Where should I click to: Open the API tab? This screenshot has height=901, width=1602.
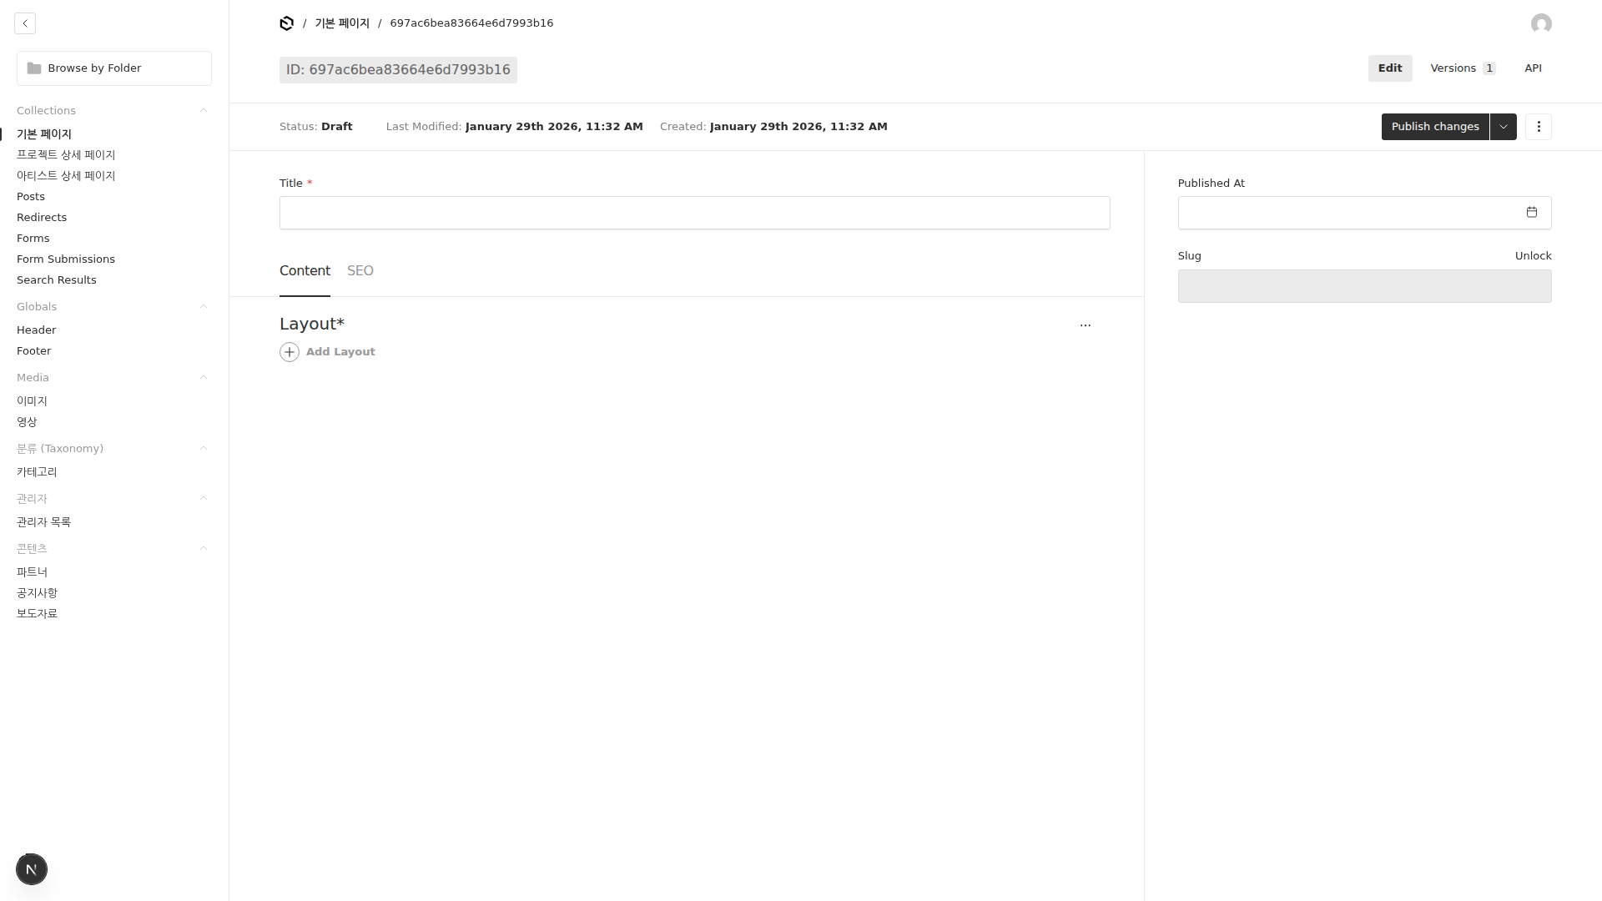tap(1533, 68)
